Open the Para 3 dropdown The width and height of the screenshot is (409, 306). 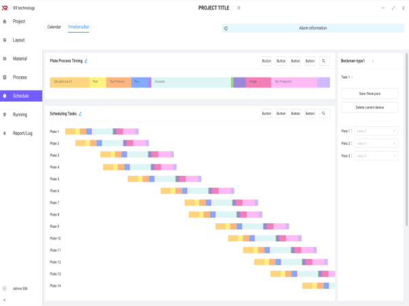pos(376,156)
